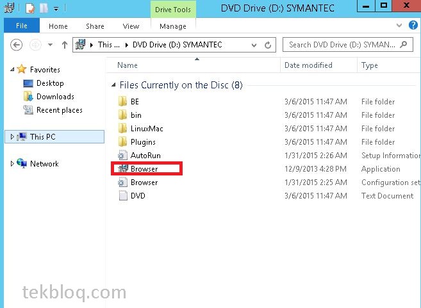The height and width of the screenshot is (308, 421).
Task: Sort by Date modified column header
Action: point(308,65)
